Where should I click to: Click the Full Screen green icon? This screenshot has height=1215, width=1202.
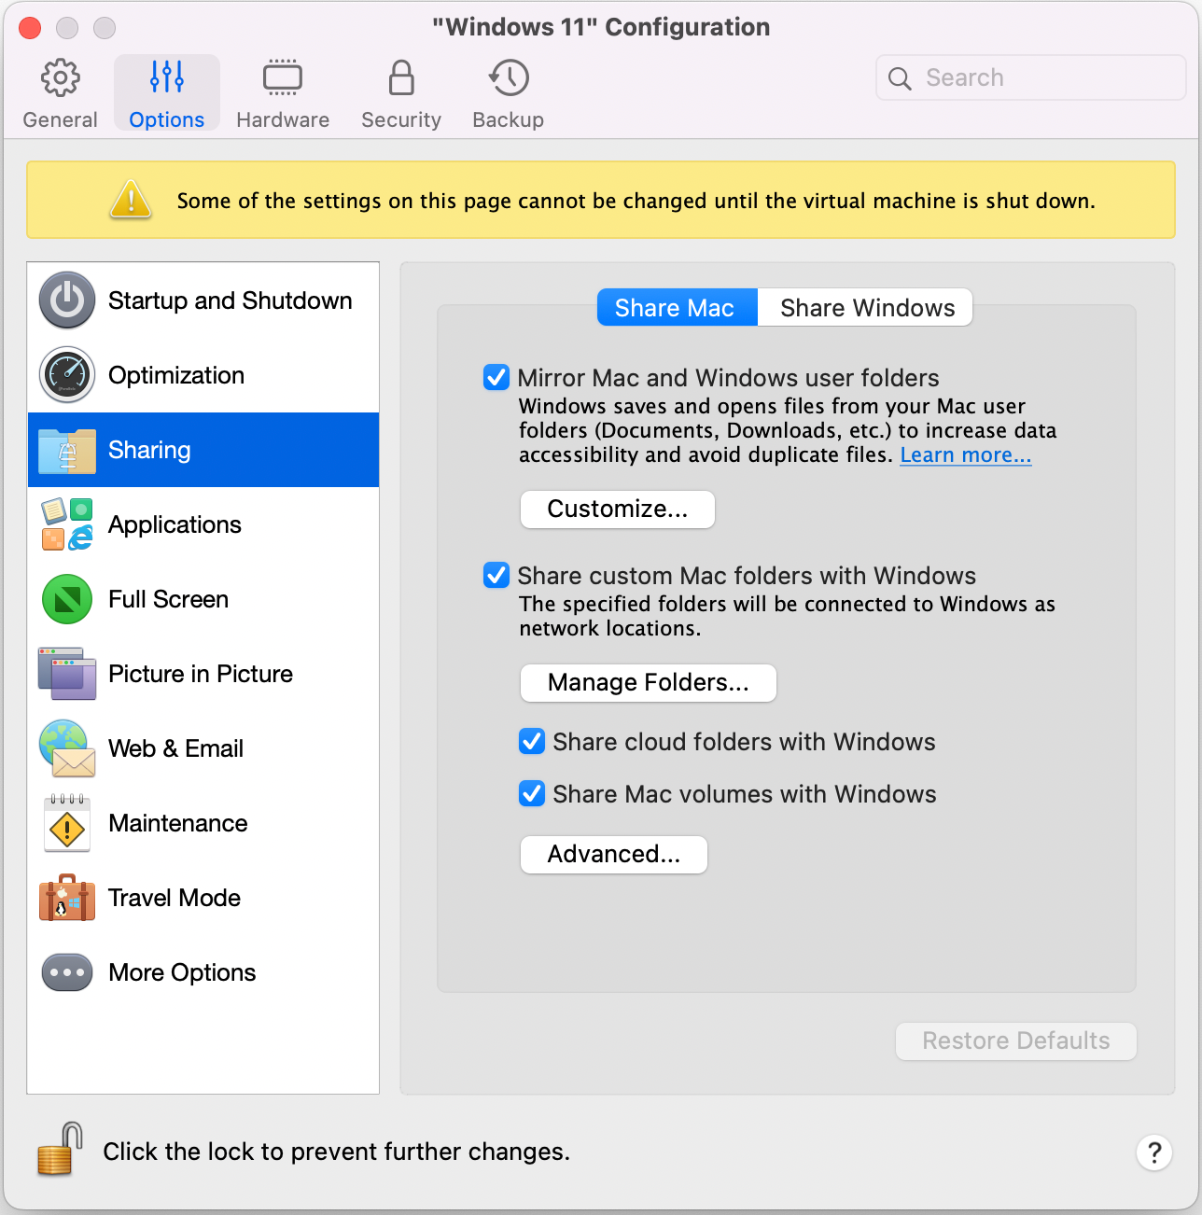point(66,599)
